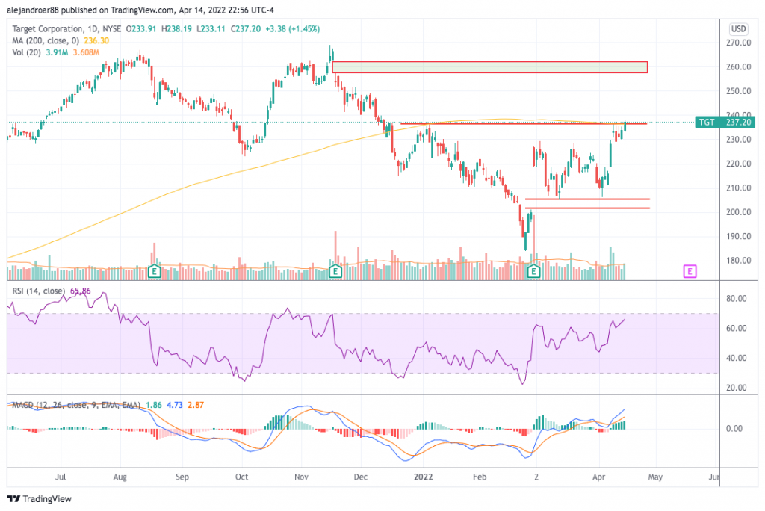Click the Target Corporation, 1D, NYSE title

[x=66, y=29]
